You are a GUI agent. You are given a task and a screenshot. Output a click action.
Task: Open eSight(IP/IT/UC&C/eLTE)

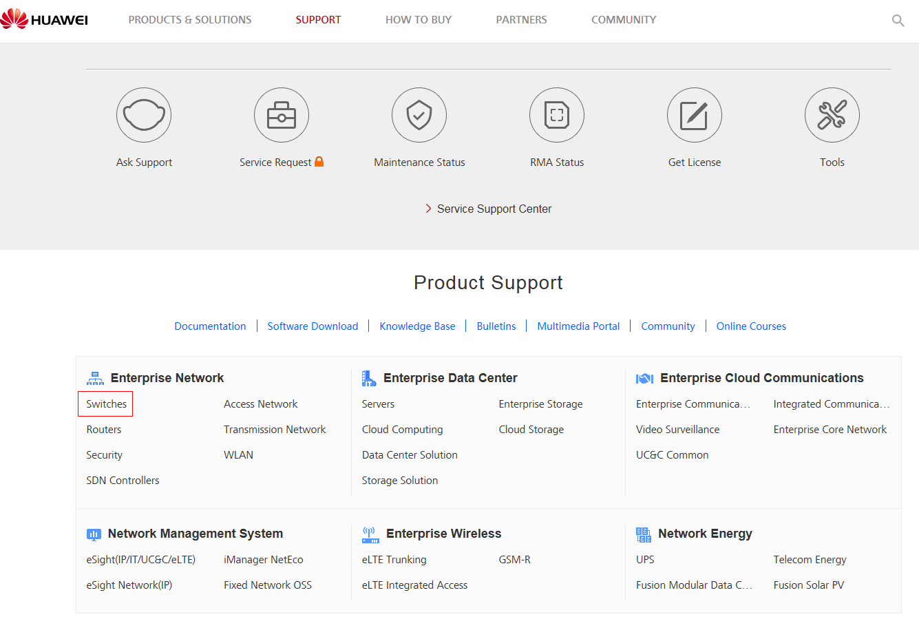pos(141,560)
